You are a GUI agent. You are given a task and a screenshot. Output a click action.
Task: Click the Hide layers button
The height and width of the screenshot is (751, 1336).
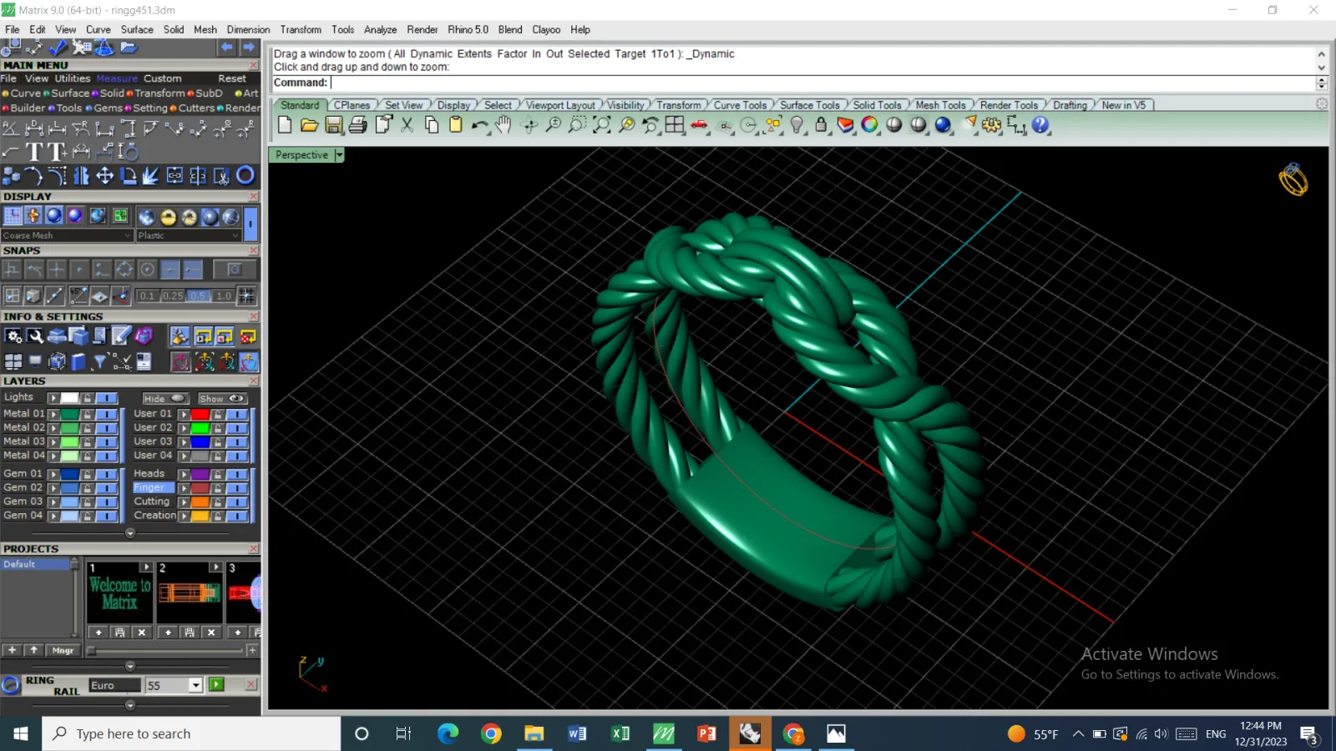click(165, 399)
